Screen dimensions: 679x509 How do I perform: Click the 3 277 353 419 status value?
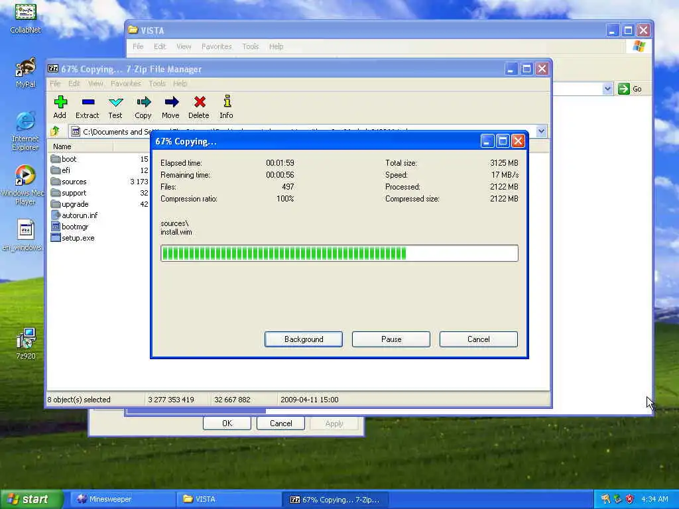pos(171,400)
